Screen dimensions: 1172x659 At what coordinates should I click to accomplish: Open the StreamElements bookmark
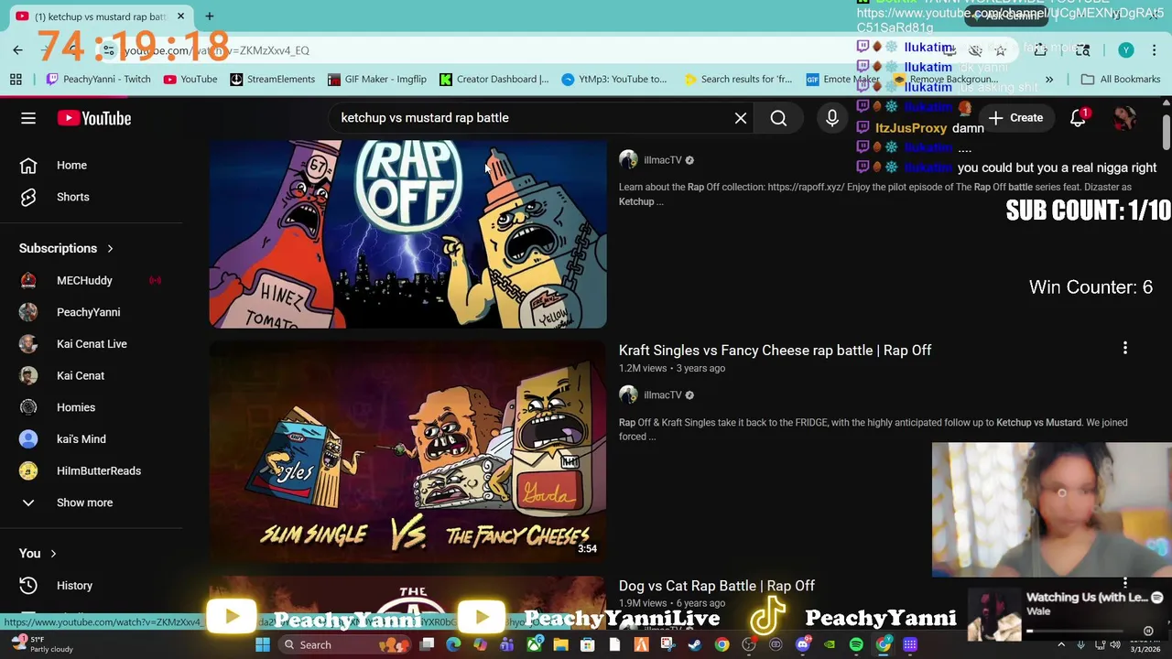(272, 80)
